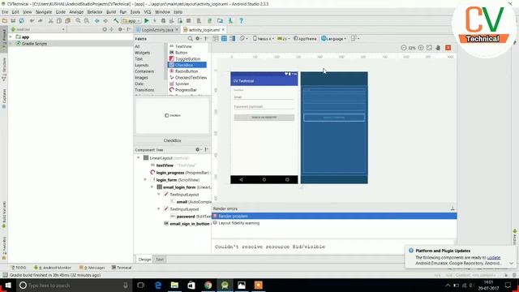This screenshot has width=519, height=292.
Task: Collapse the login_form ScrollView node
Action: (x=145, y=180)
